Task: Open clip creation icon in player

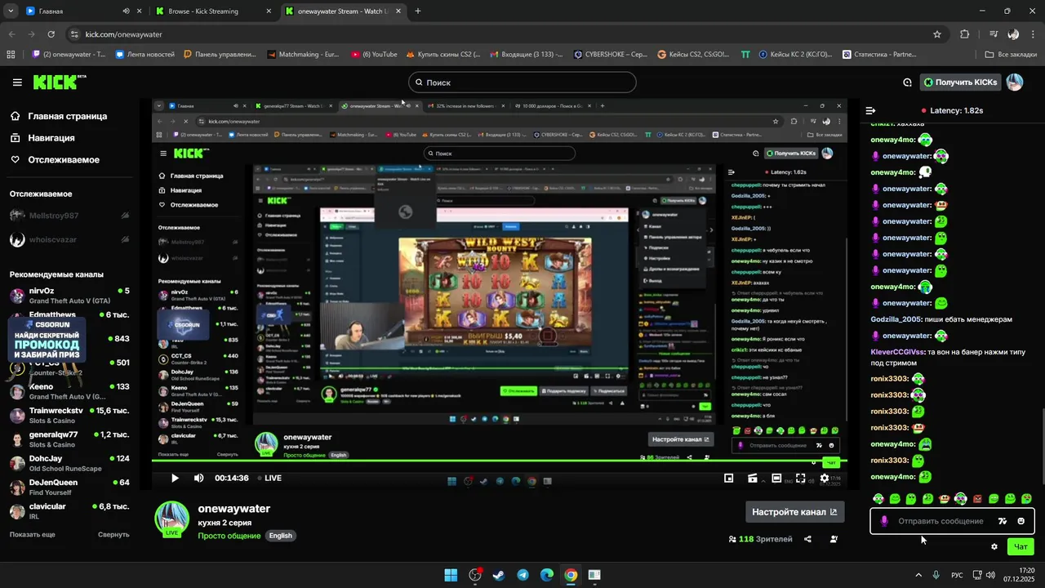Action: (x=753, y=478)
